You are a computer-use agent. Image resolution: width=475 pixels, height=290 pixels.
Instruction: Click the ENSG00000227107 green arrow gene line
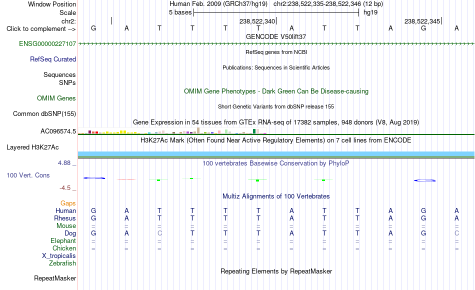(276, 44)
